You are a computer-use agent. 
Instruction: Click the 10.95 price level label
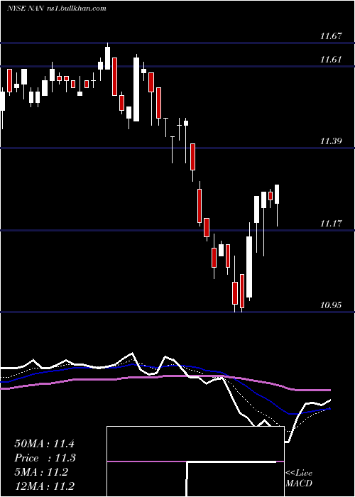(331, 305)
